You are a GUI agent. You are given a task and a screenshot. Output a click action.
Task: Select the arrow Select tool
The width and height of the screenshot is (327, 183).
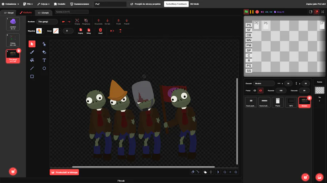32,44
